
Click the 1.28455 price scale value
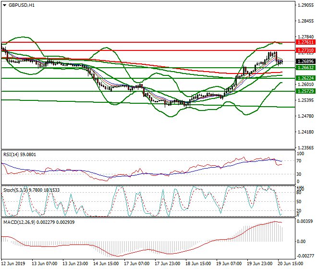click(306, 21)
